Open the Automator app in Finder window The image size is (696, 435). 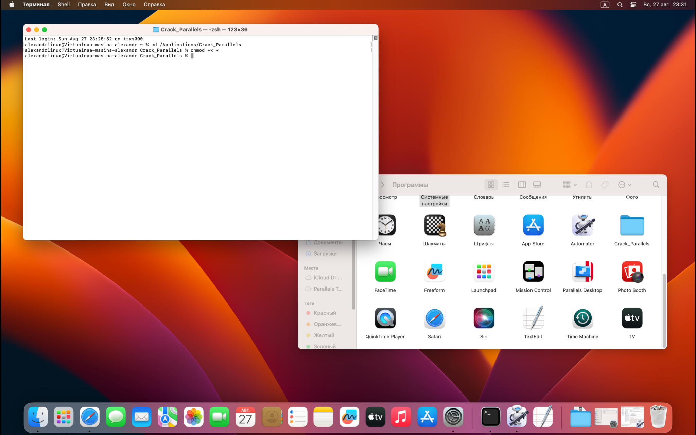click(x=582, y=225)
